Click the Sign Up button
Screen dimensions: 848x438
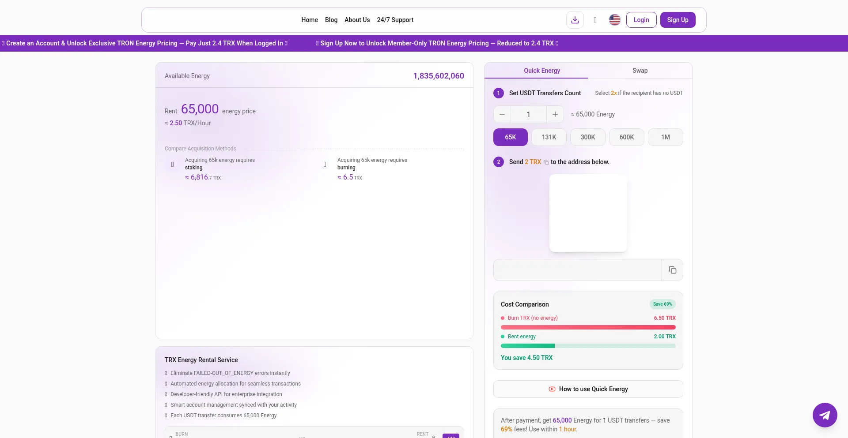coord(678,20)
